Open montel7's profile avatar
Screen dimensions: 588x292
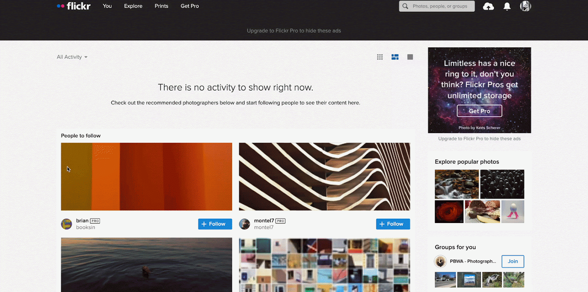point(244,224)
